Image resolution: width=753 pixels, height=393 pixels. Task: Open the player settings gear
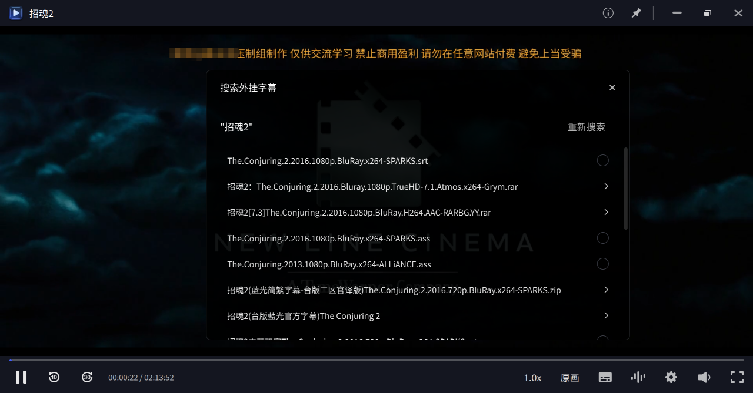pyautogui.click(x=671, y=377)
